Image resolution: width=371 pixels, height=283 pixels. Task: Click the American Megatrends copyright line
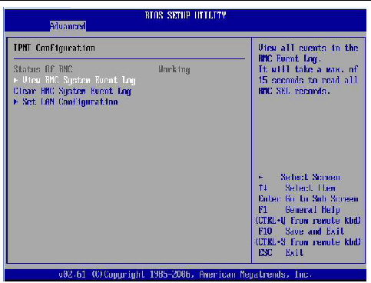pos(185,275)
